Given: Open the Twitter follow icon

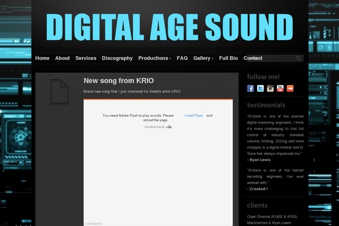Looking at the screenshot, I should pos(260,89).
